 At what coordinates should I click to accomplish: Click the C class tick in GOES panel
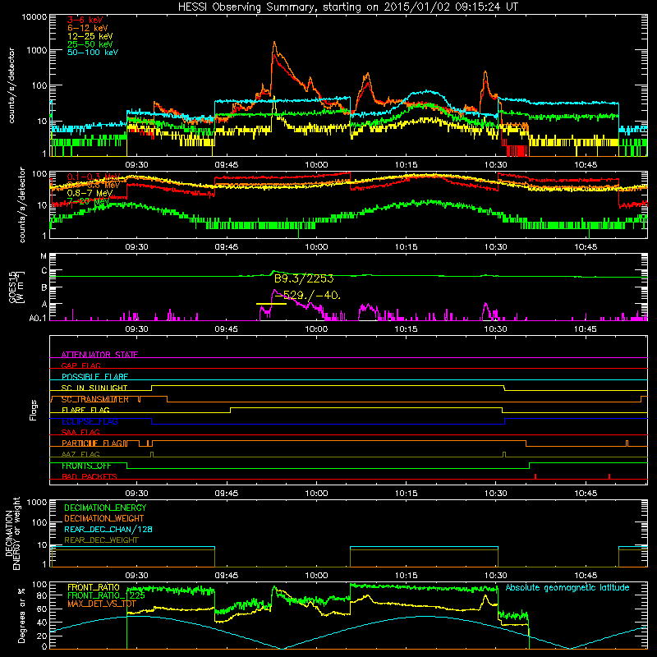(x=44, y=271)
